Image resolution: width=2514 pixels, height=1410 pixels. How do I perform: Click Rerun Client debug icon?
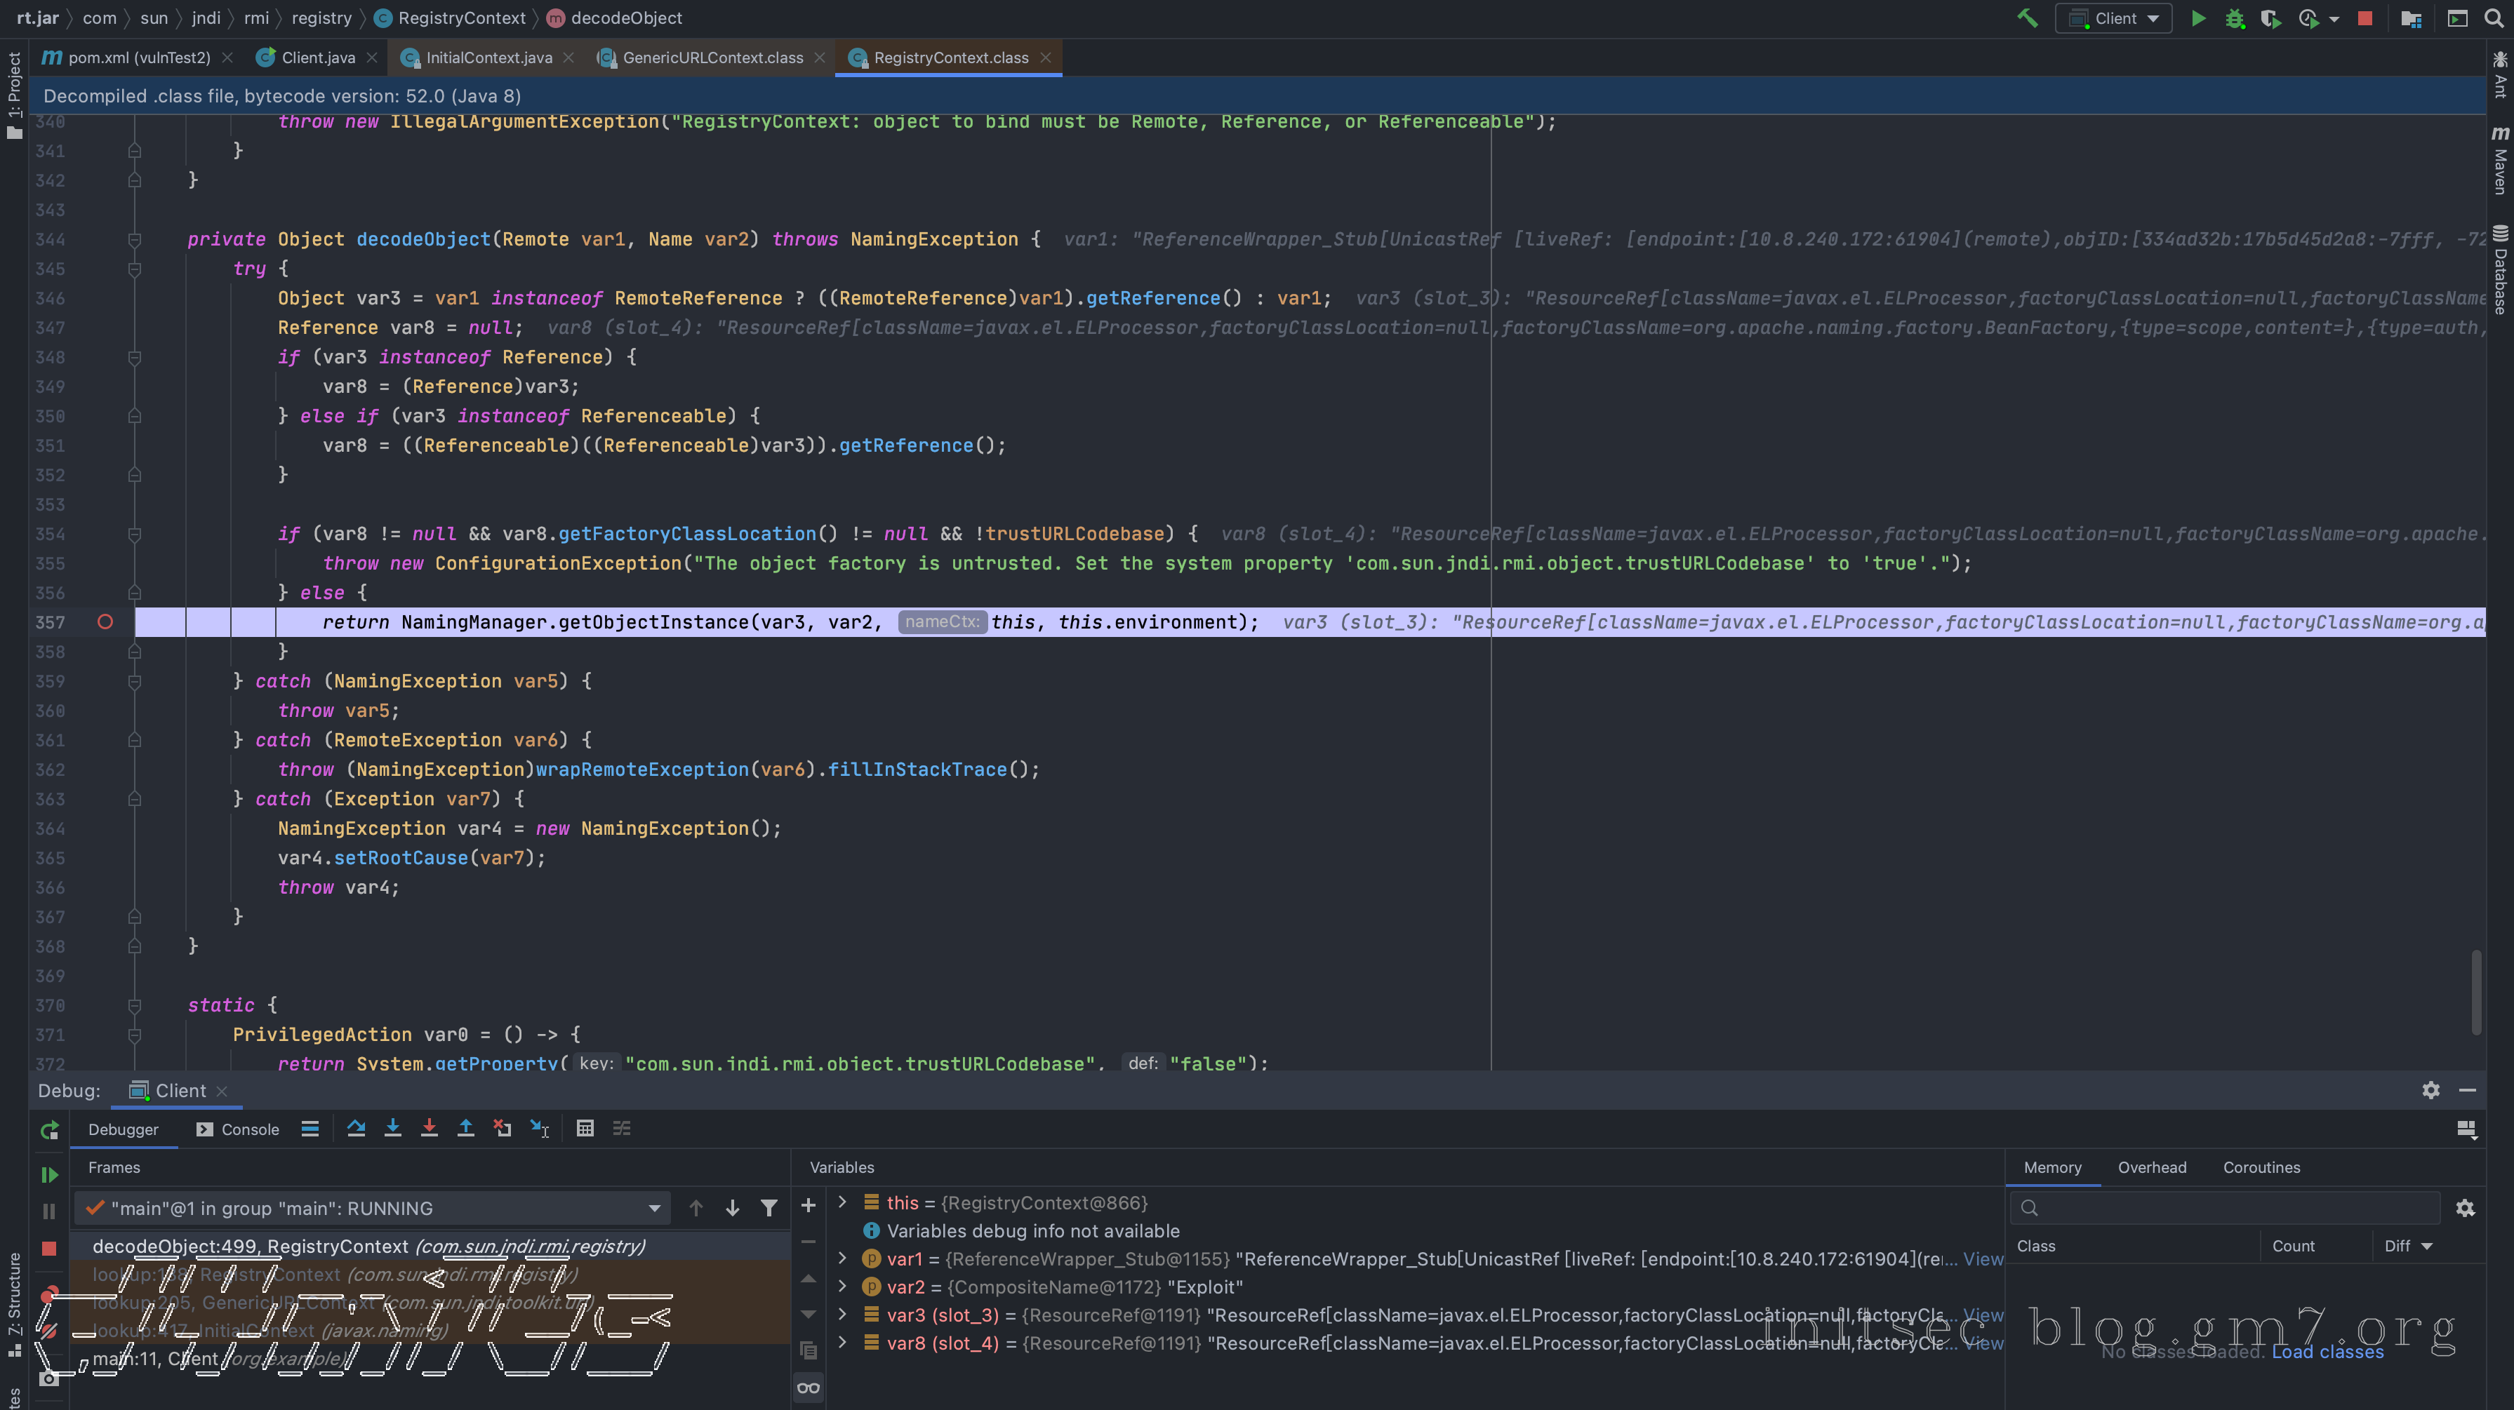49,1130
